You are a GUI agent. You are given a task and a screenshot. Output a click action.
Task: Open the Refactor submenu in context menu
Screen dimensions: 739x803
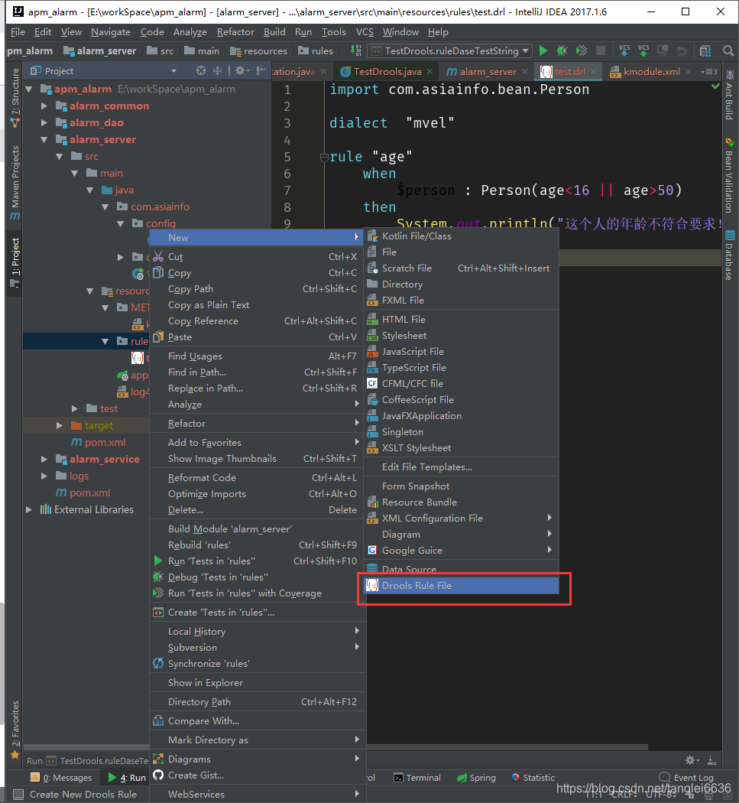pyautogui.click(x=258, y=424)
